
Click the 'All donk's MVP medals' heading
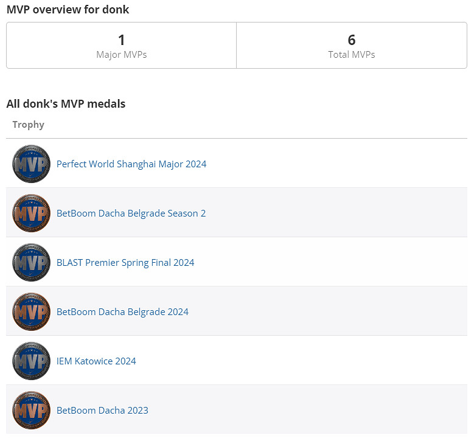point(66,104)
